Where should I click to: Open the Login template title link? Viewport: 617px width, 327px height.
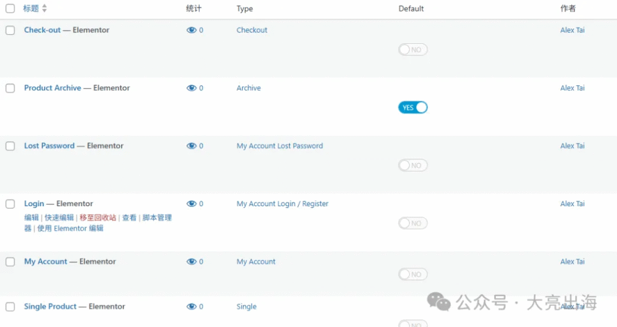click(x=34, y=204)
